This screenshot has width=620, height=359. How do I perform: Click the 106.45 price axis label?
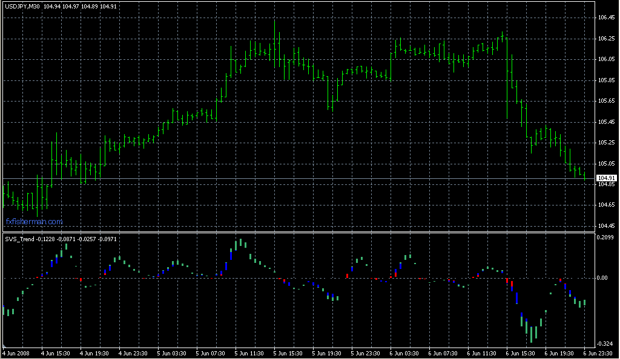tap(606, 18)
